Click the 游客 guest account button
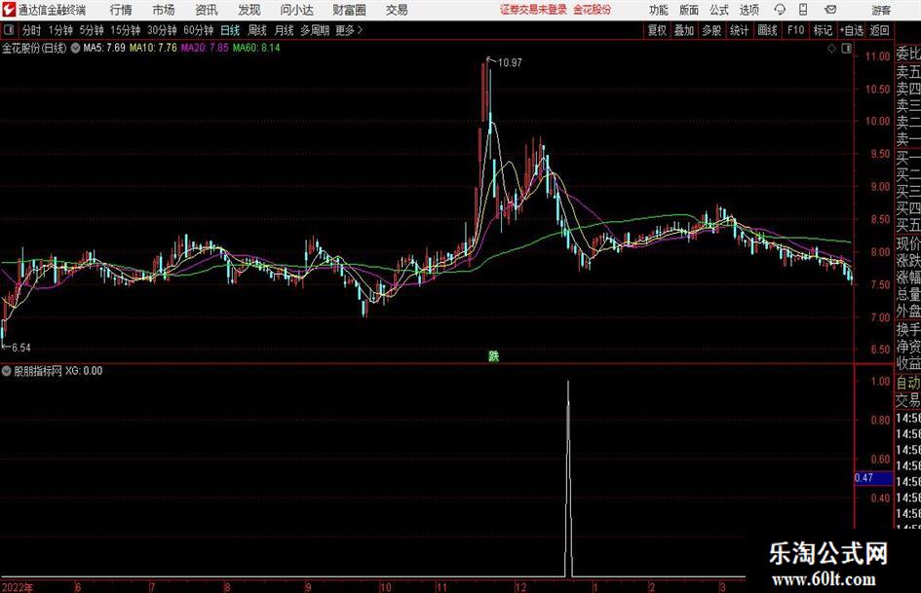This screenshot has width=921, height=593. click(881, 10)
